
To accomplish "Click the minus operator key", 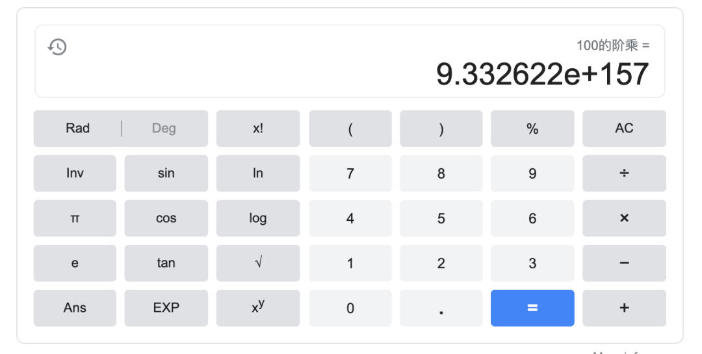I will coord(624,263).
